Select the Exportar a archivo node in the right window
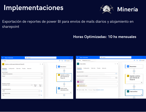 pyautogui.click(x=134, y=79)
